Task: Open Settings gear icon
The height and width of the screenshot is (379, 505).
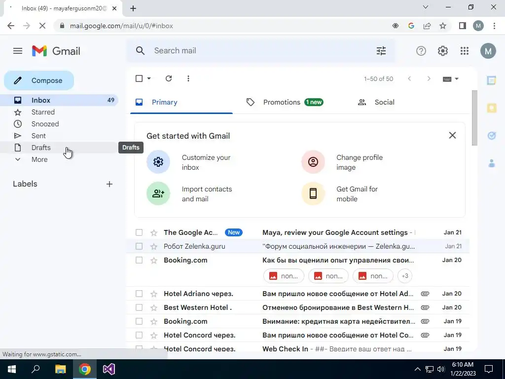Action: pos(443,51)
